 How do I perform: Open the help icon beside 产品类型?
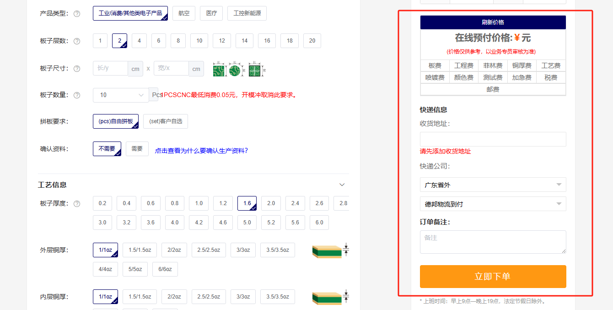tap(77, 13)
